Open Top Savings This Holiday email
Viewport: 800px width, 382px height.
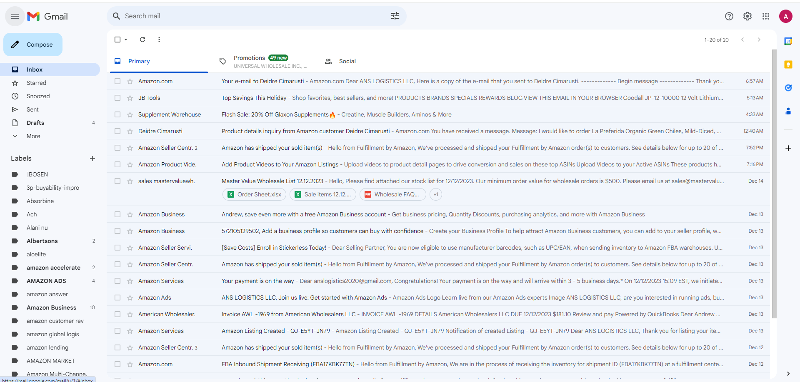pyautogui.click(x=438, y=98)
